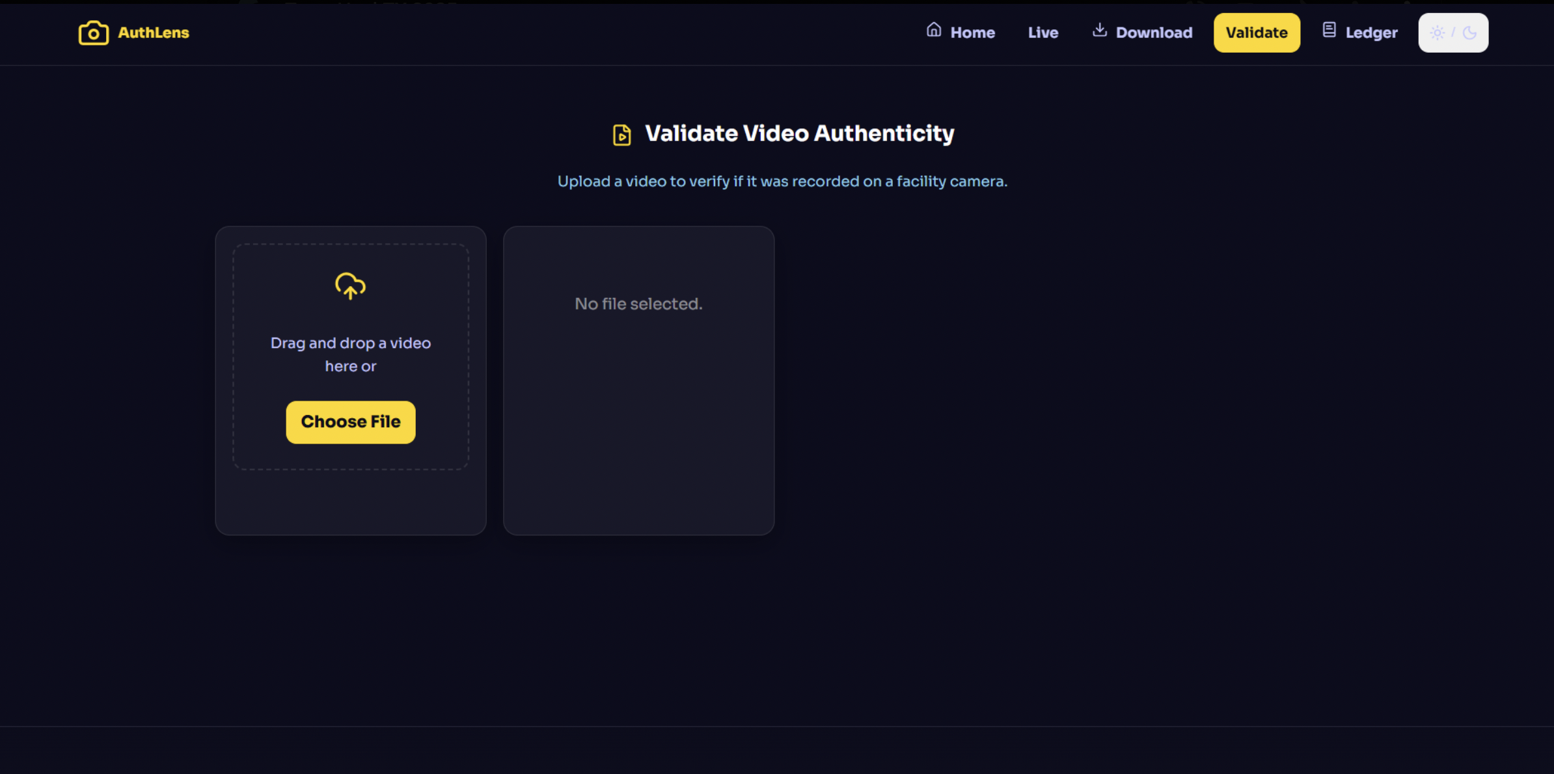Click the ledger document icon
Screen dimensions: 1554x774
pyautogui.click(x=1329, y=30)
